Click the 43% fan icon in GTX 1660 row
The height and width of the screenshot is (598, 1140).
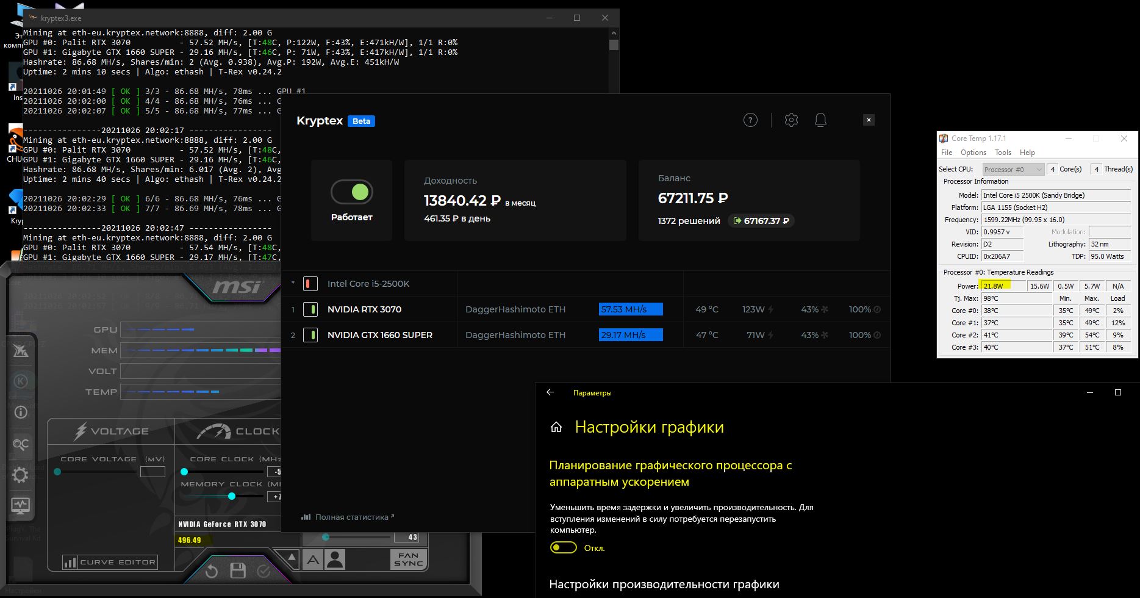pos(825,335)
